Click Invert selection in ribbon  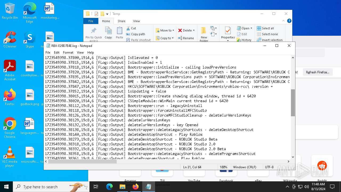[x=270, y=40]
